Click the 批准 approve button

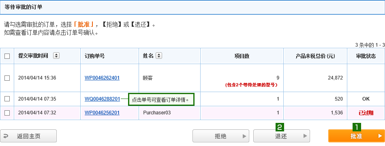(x=356, y=136)
